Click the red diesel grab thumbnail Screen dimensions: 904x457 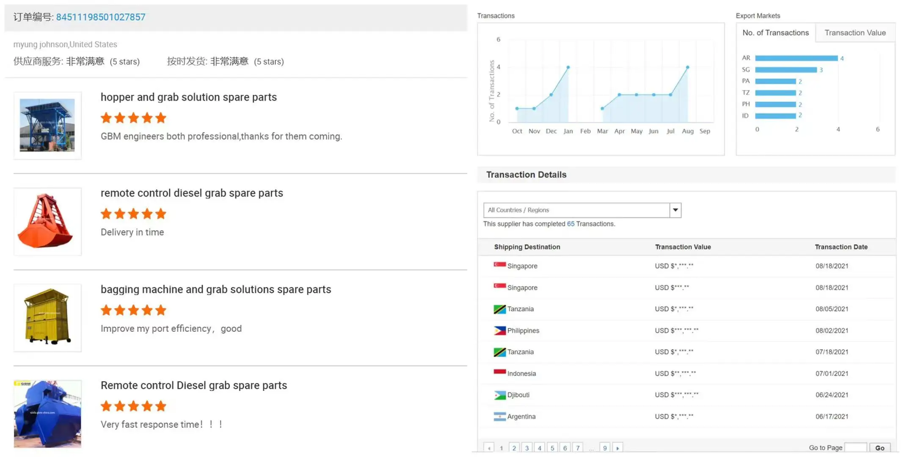pyautogui.click(x=47, y=221)
